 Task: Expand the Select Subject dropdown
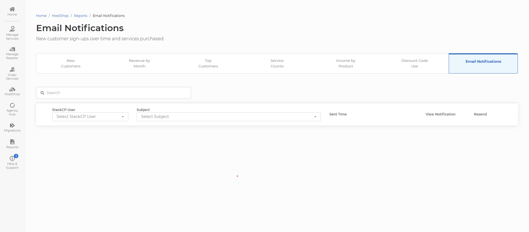point(228,117)
